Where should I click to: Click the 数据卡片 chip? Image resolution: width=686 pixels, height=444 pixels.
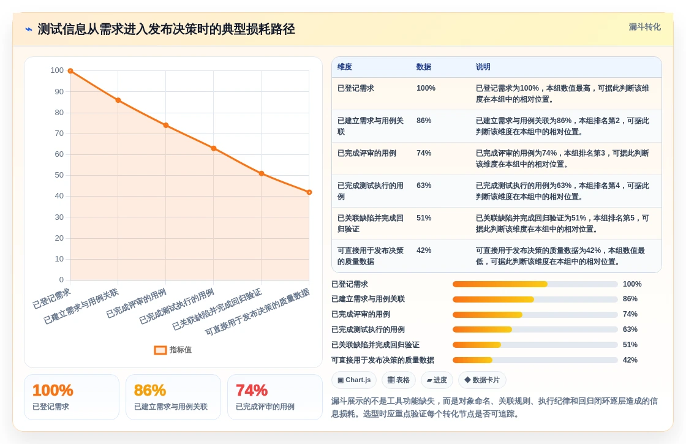pos(481,380)
